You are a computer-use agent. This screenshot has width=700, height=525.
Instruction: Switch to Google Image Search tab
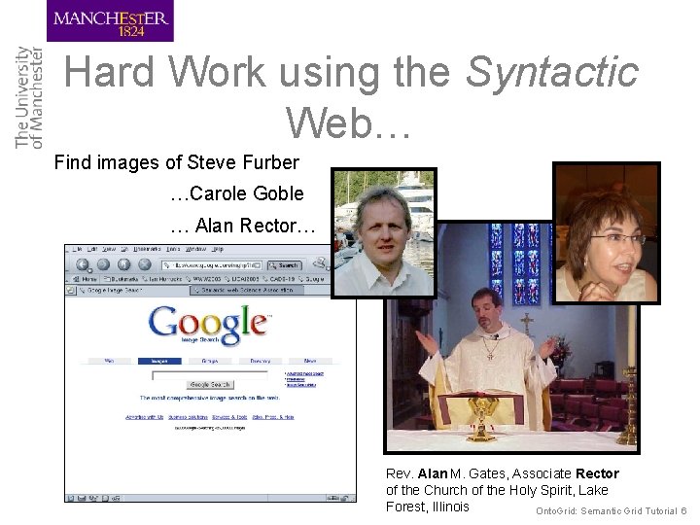click(x=133, y=290)
